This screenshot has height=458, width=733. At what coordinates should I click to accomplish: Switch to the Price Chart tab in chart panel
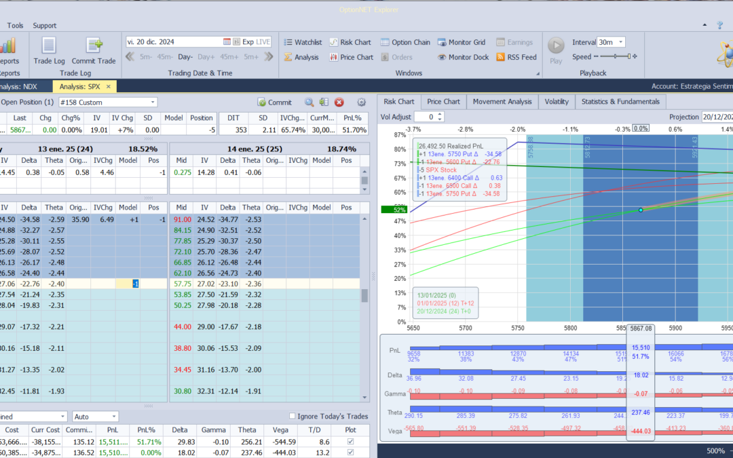(443, 101)
